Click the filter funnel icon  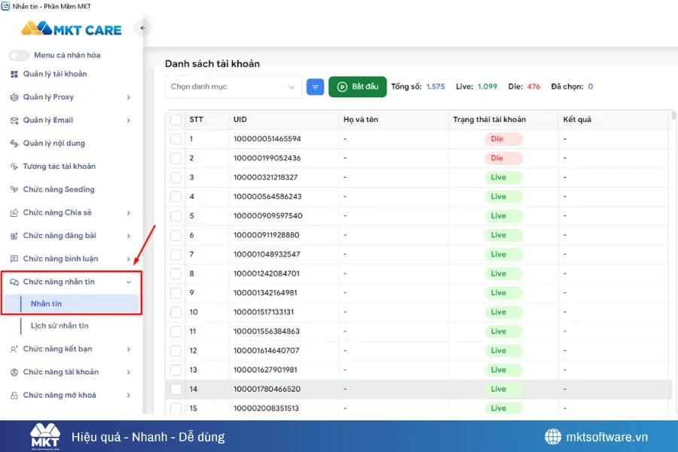click(x=315, y=87)
